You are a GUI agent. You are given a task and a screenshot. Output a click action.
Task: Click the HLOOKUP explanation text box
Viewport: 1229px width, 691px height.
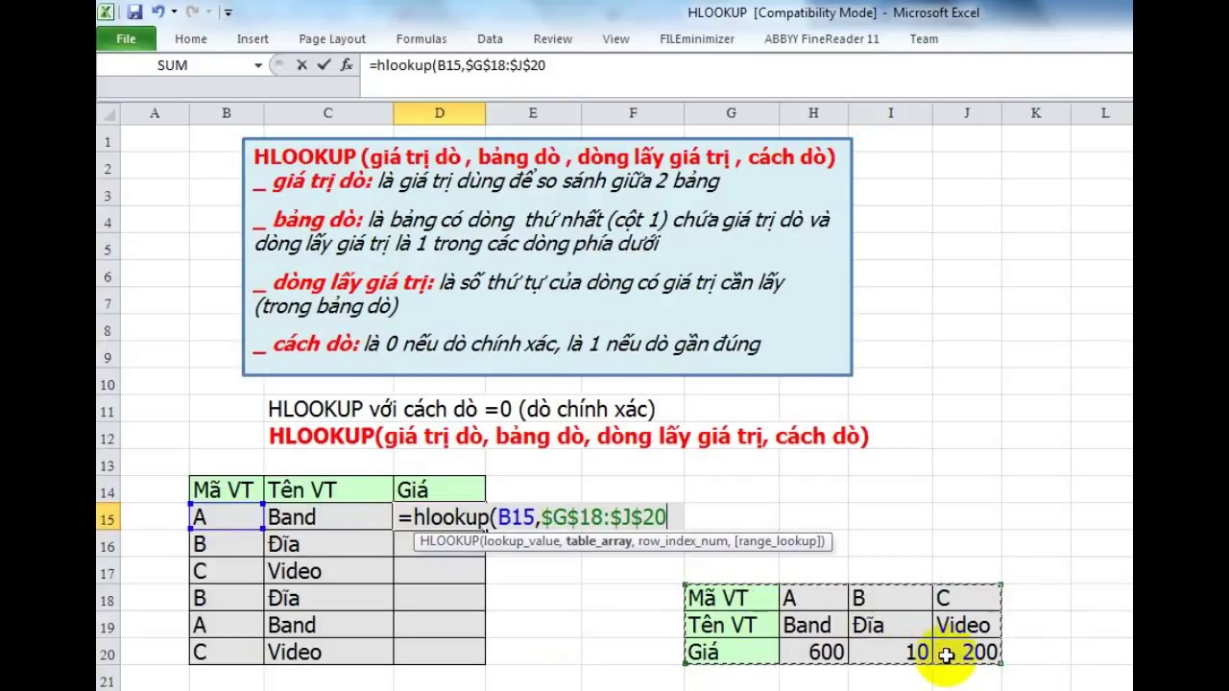point(547,256)
